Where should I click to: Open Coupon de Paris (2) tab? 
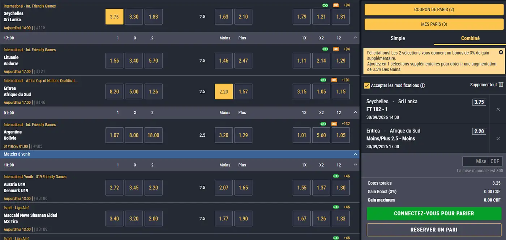click(x=434, y=10)
